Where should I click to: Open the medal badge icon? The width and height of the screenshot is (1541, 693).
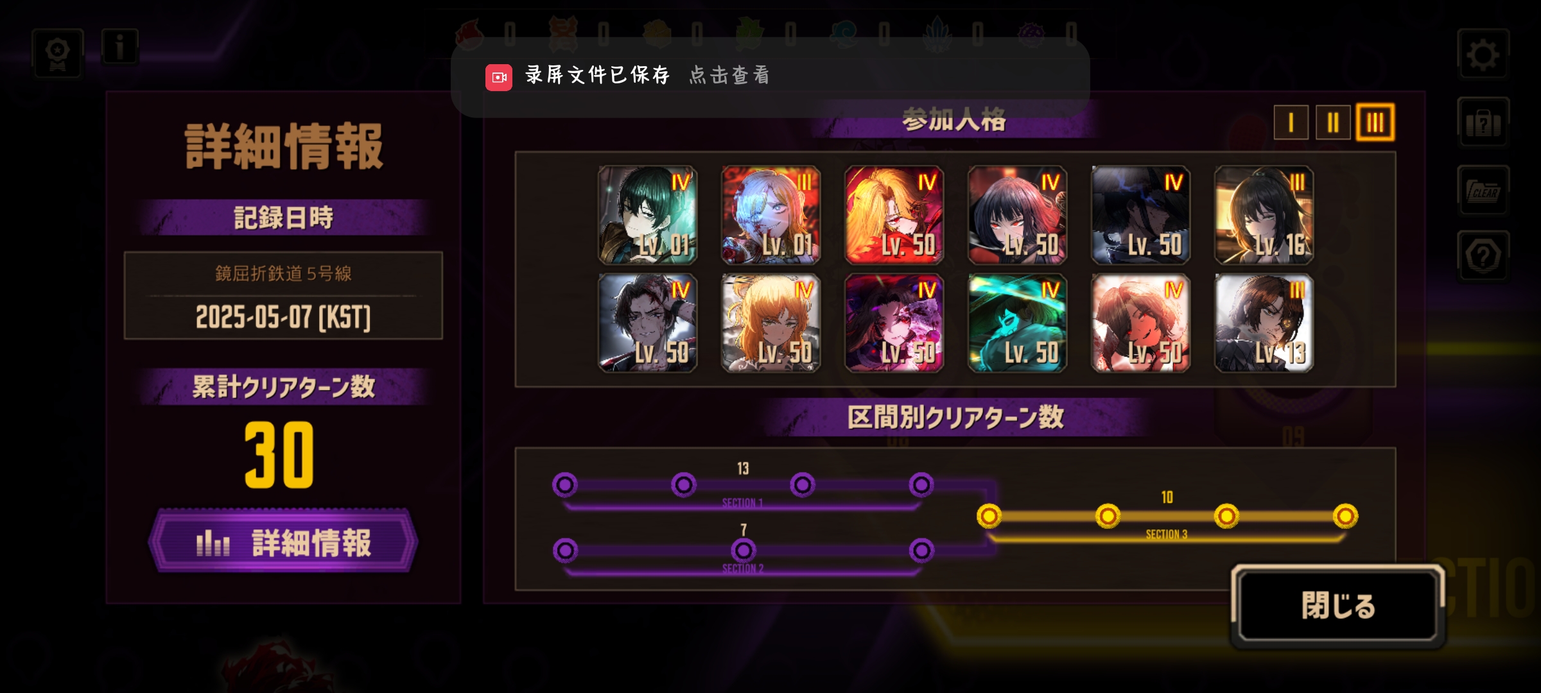(x=58, y=53)
